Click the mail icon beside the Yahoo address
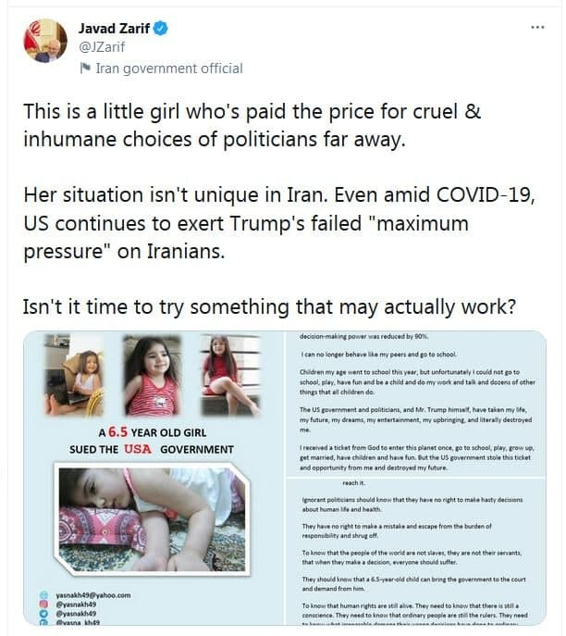This screenshot has height=636, width=566. coord(43,595)
